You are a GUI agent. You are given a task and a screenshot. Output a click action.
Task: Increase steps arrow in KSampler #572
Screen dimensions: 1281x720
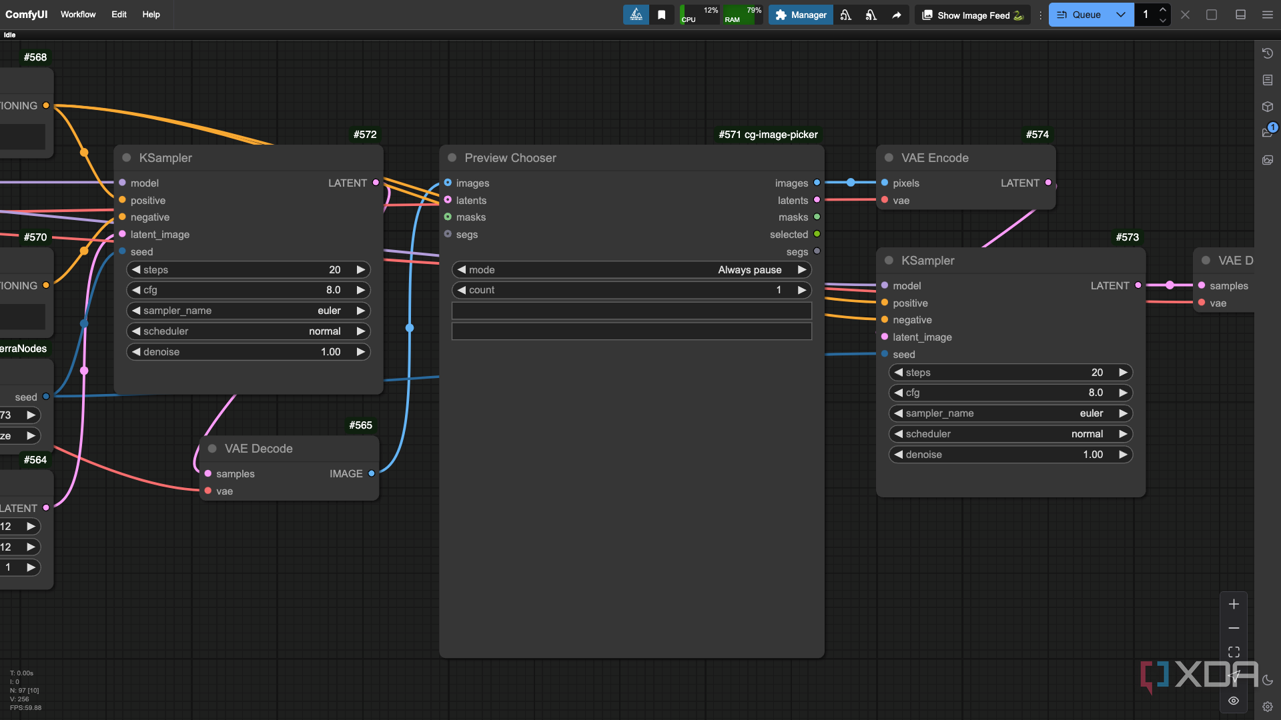point(361,270)
